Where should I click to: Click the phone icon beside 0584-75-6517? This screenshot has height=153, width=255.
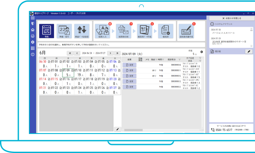[213, 130]
